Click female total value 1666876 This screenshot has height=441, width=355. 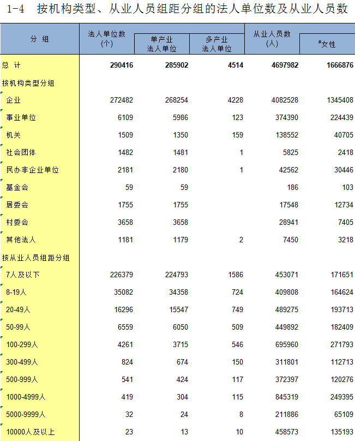click(340, 65)
